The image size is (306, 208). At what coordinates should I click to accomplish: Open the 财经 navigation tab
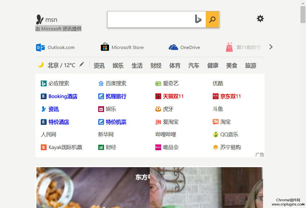click(x=156, y=66)
